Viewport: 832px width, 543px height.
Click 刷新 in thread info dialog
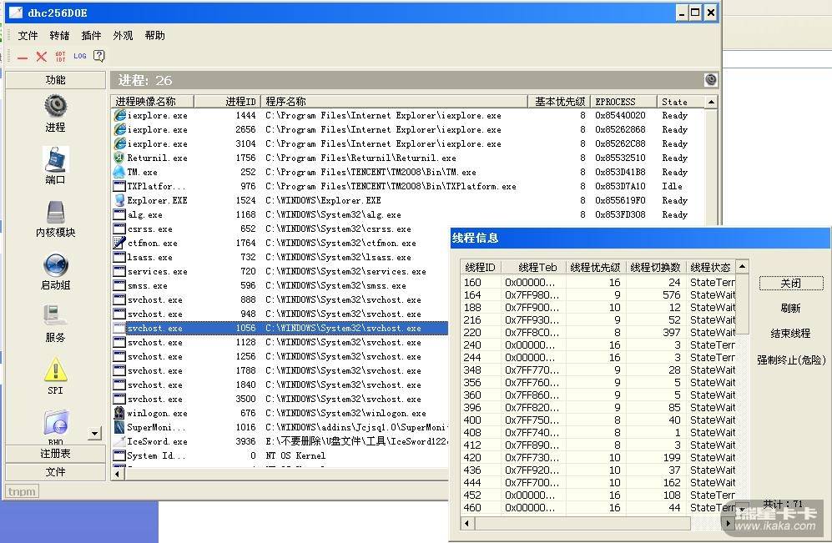790,309
